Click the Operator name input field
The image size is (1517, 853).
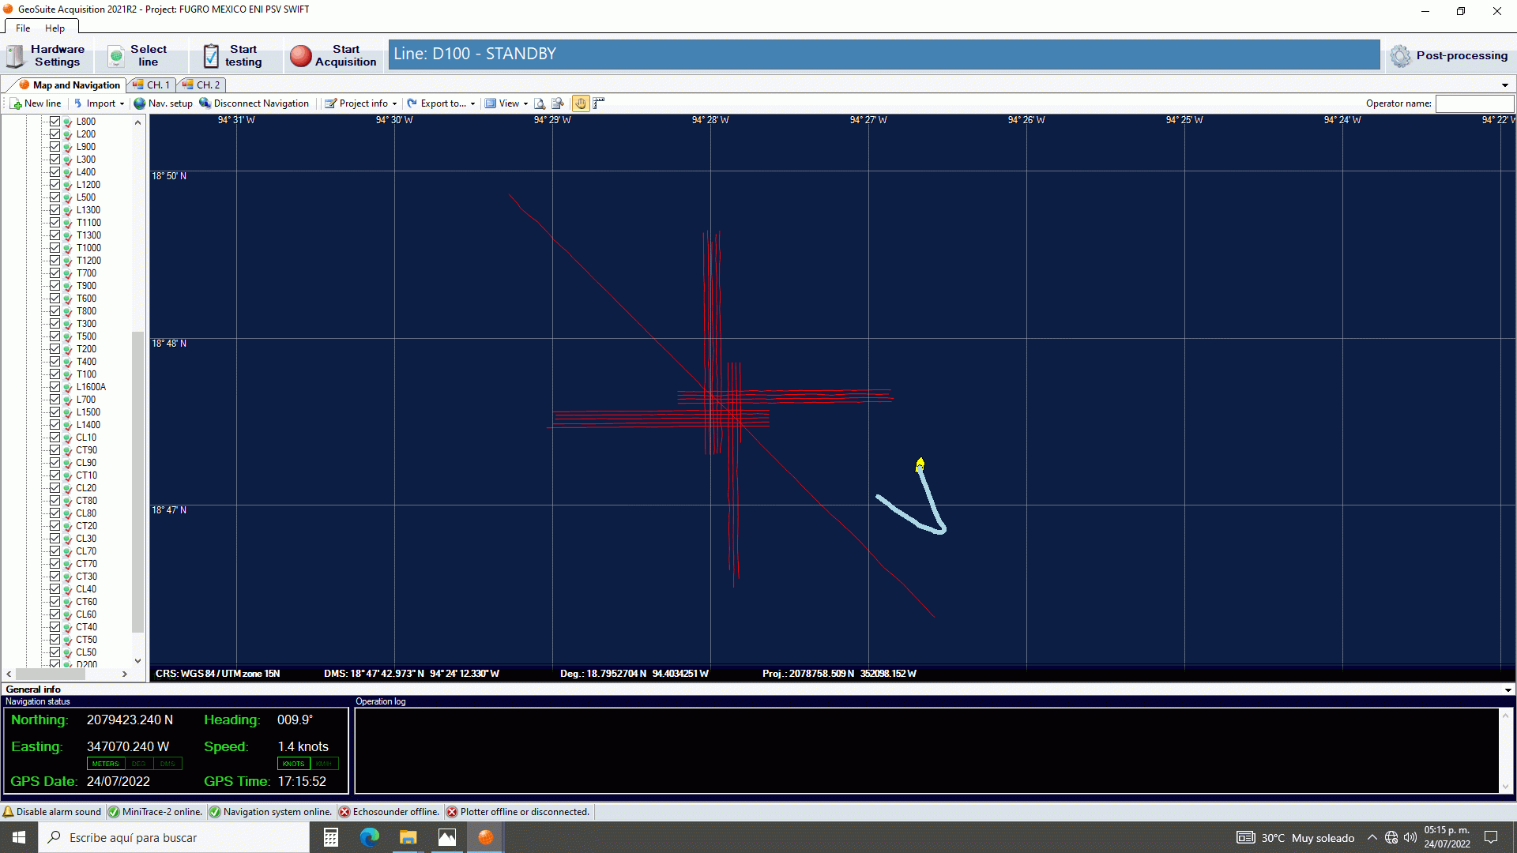pyautogui.click(x=1474, y=103)
